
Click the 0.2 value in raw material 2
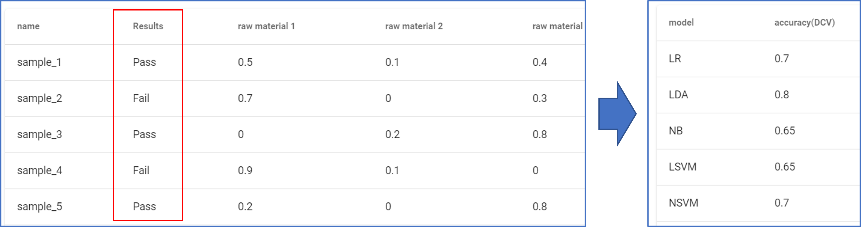click(x=392, y=134)
